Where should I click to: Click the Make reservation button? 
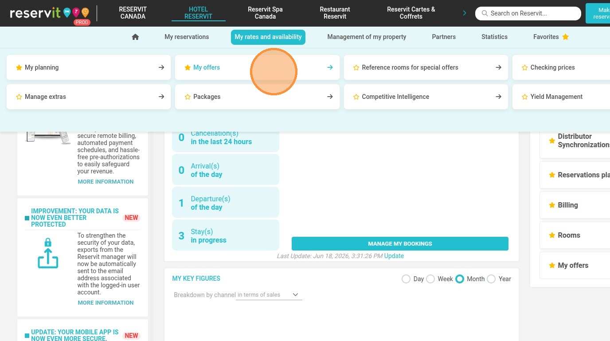point(598,13)
